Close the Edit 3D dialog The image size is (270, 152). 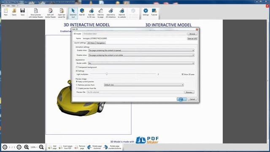point(197,29)
